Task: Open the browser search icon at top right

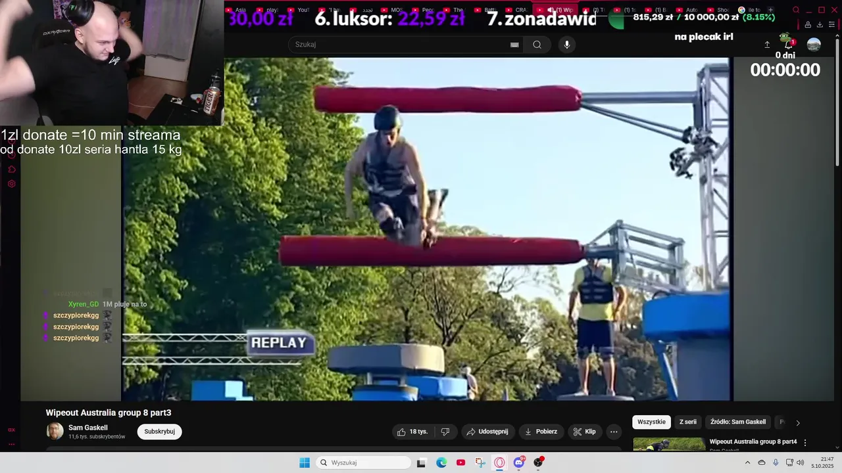Action: tap(796, 10)
